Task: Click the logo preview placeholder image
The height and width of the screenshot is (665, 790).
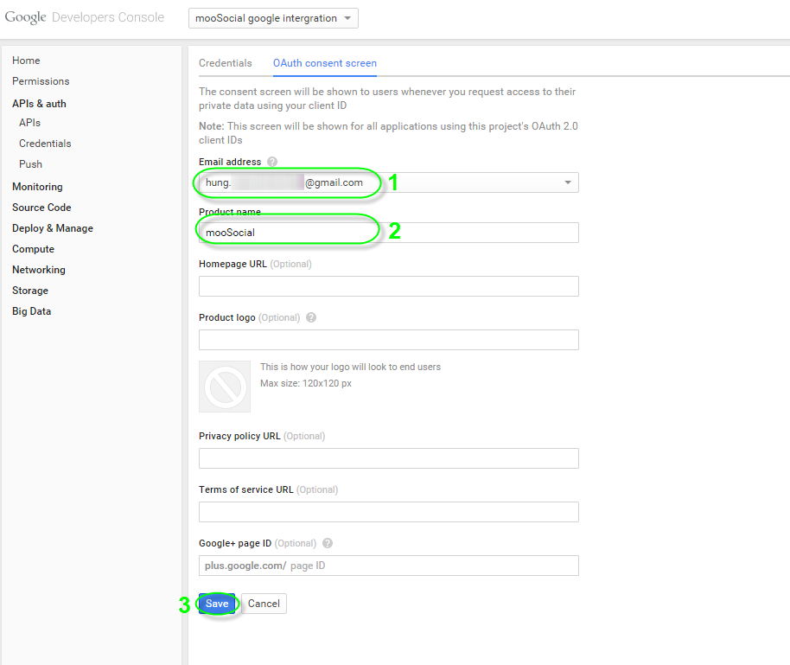Action: tap(225, 387)
